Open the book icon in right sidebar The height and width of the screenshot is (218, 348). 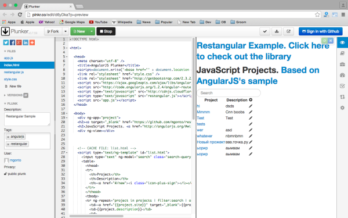tap(342, 53)
